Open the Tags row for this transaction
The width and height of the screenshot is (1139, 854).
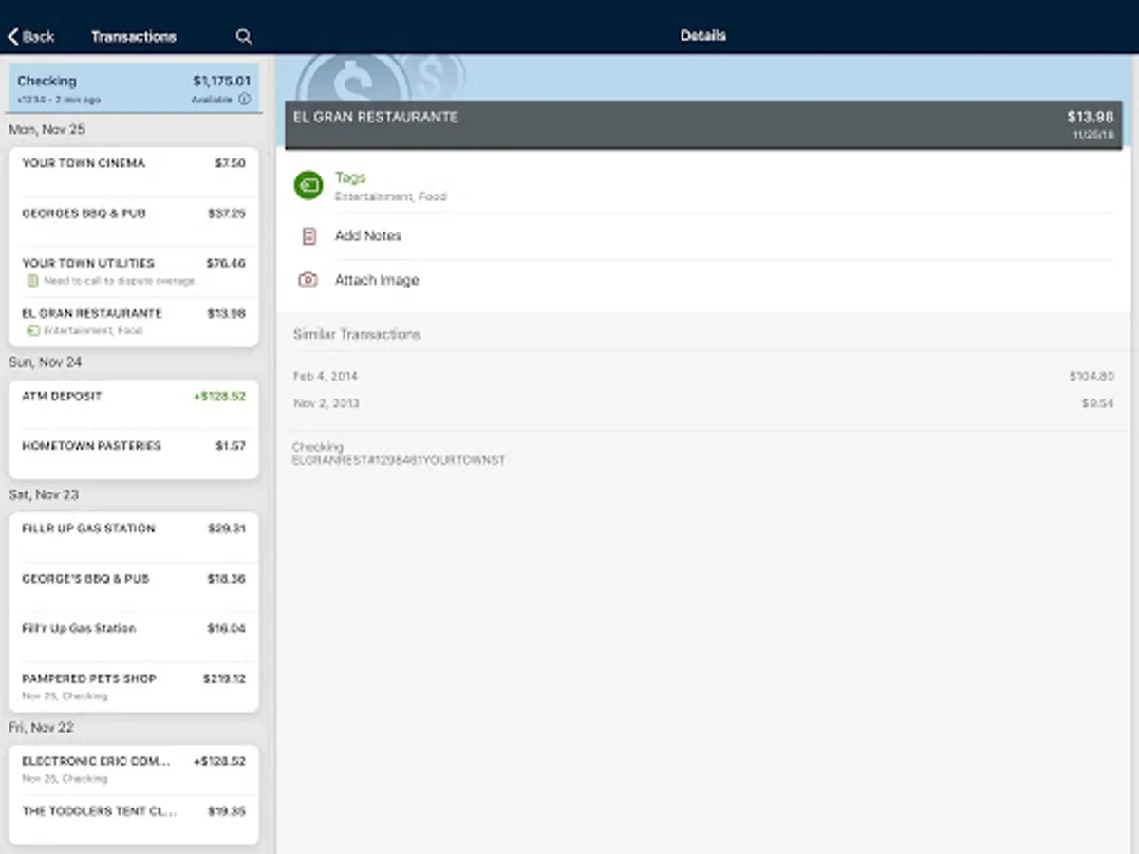[x=399, y=185]
